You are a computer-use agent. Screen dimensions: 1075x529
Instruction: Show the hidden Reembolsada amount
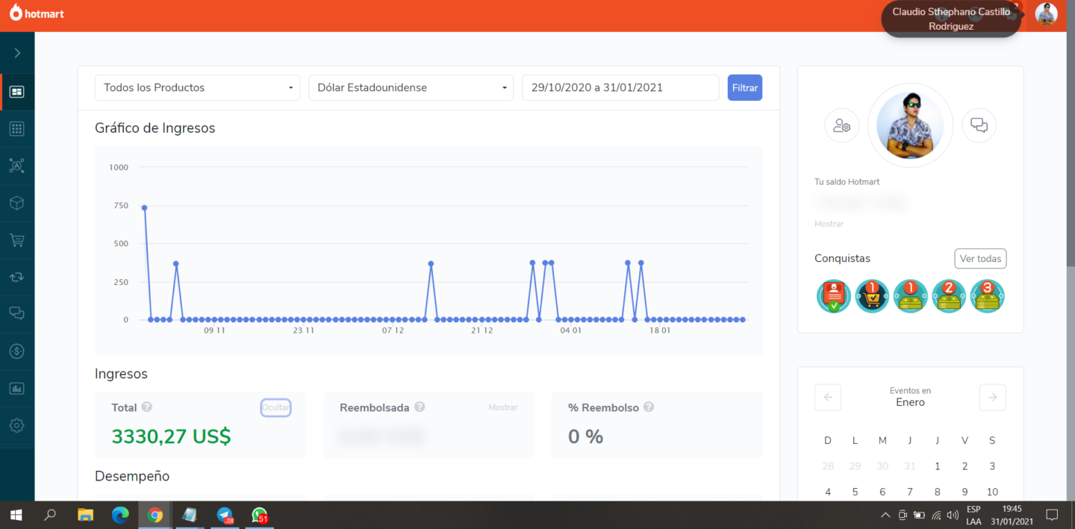(502, 407)
